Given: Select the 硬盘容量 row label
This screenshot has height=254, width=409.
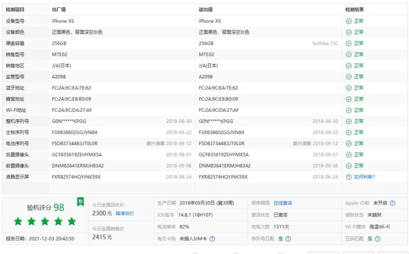Looking at the screenshot, I should 15,43.
